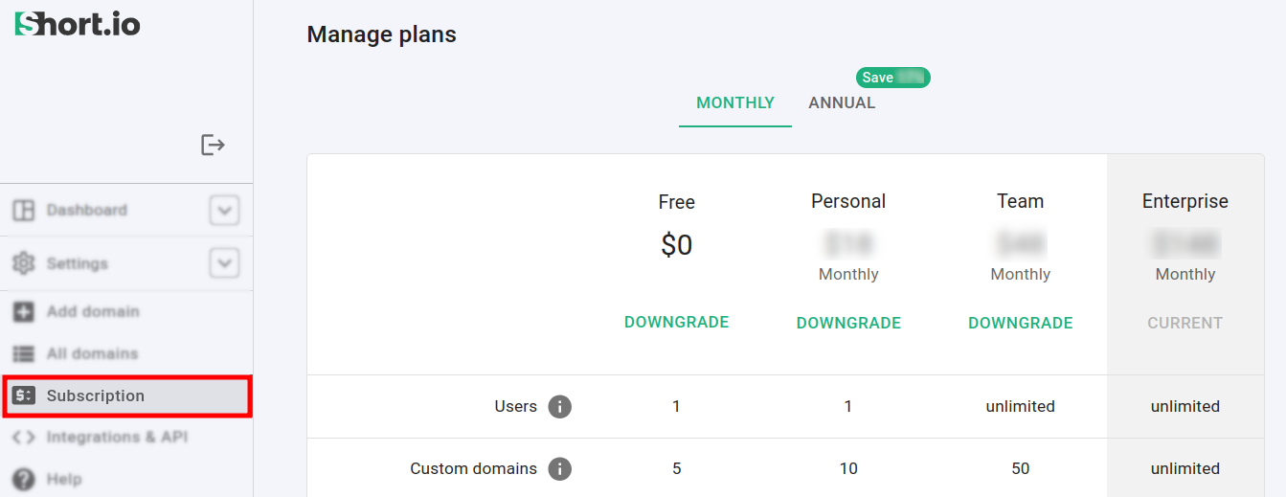
Task: Click the logout arrow icon
Action: point(213,145)
